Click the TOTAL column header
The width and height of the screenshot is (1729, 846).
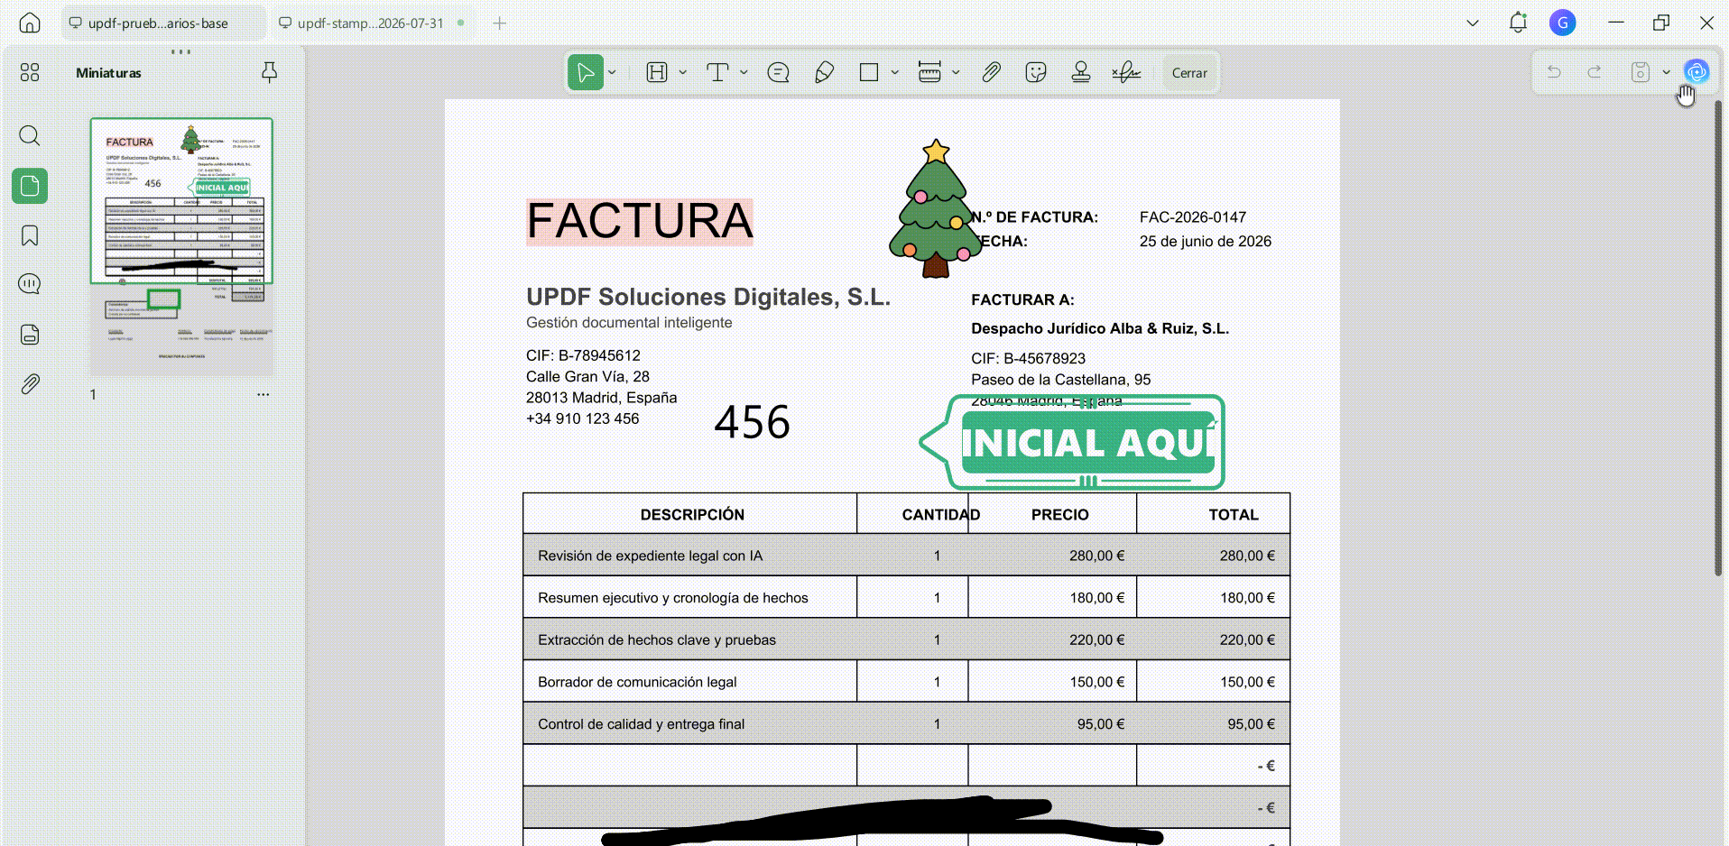click(1234, 515)
